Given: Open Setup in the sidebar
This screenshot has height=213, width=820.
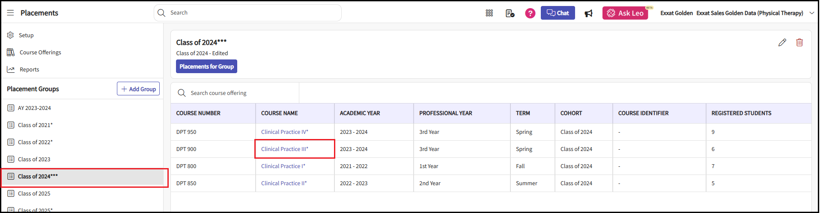Looking at the screenshot, I should (x=26, y=35).
